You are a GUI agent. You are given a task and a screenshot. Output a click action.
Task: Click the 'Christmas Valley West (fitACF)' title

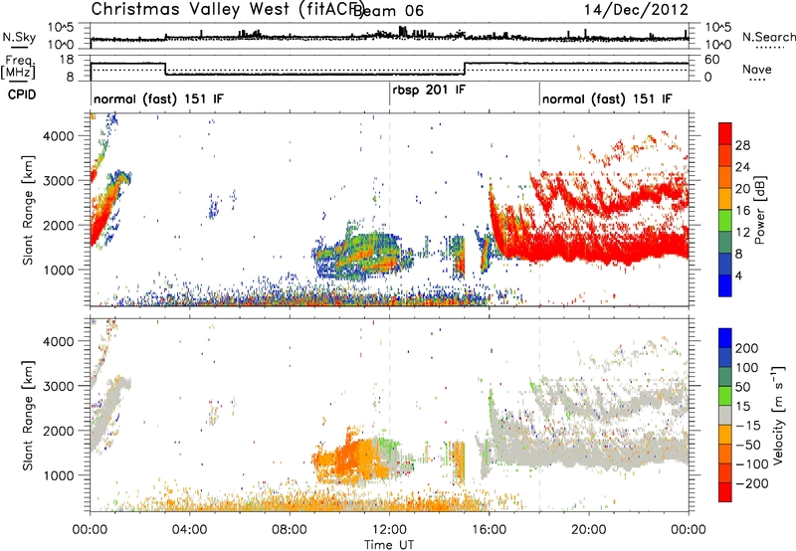pyautogui.click(x=227, y=10)
